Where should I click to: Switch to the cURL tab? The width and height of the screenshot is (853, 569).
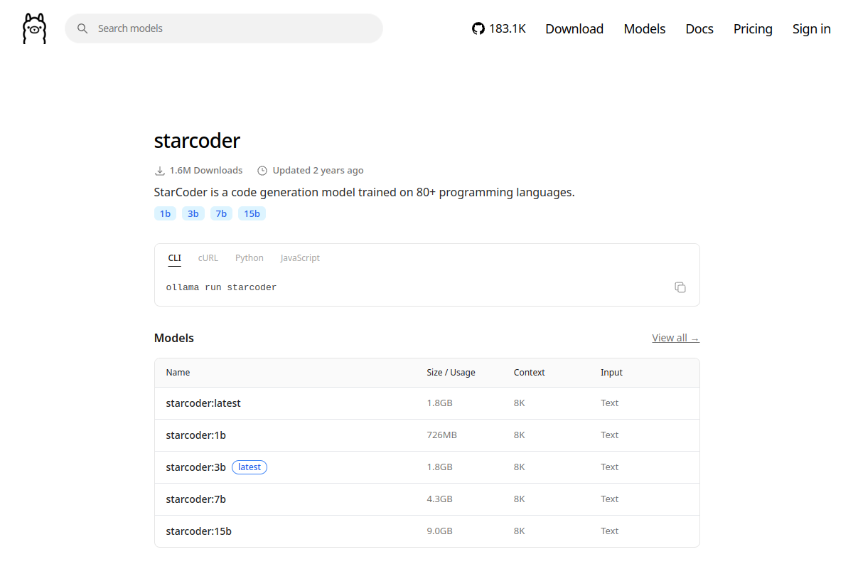coord(208,258)
